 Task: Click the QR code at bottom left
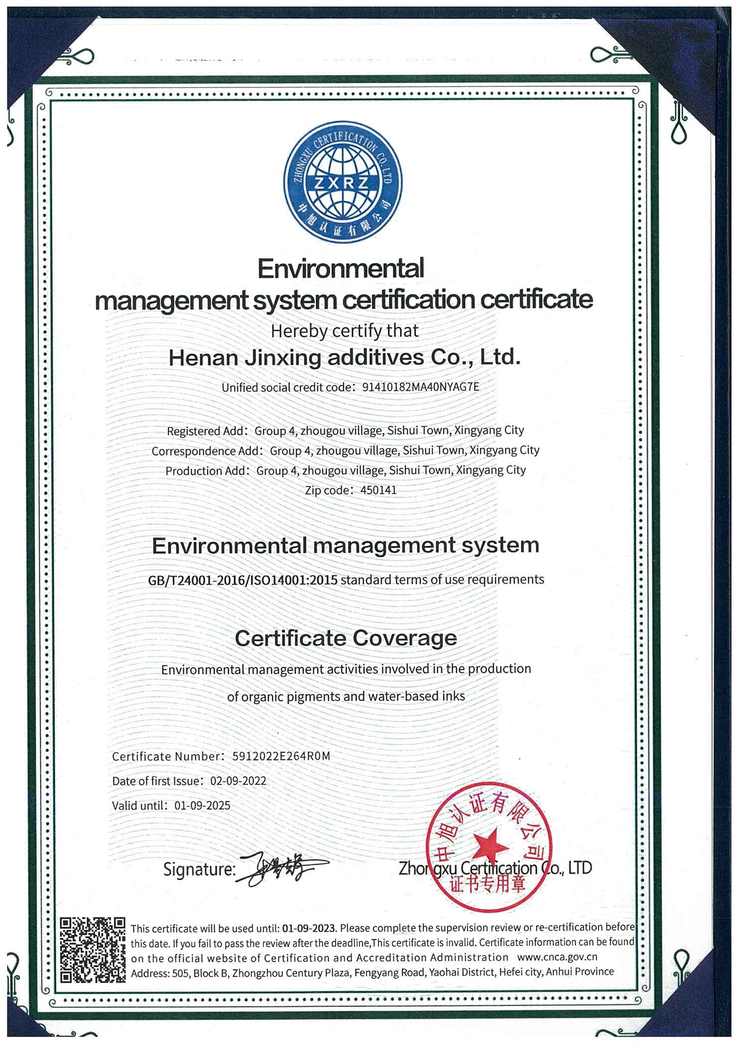(x=93, y=950)
